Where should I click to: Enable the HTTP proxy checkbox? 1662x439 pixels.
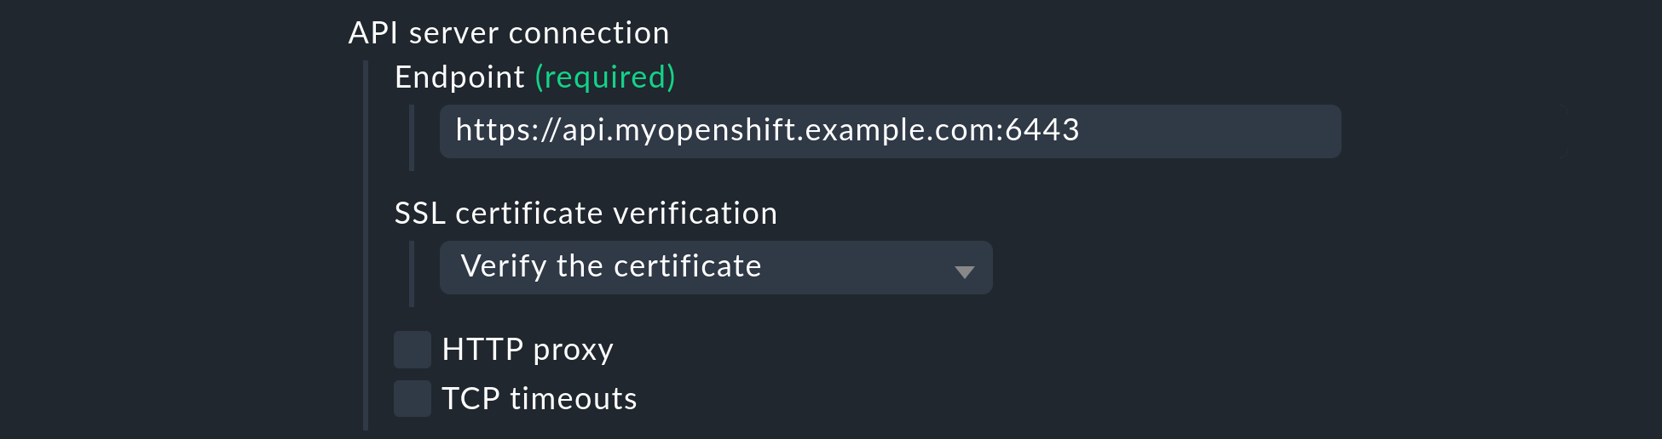tap(413, 350)
